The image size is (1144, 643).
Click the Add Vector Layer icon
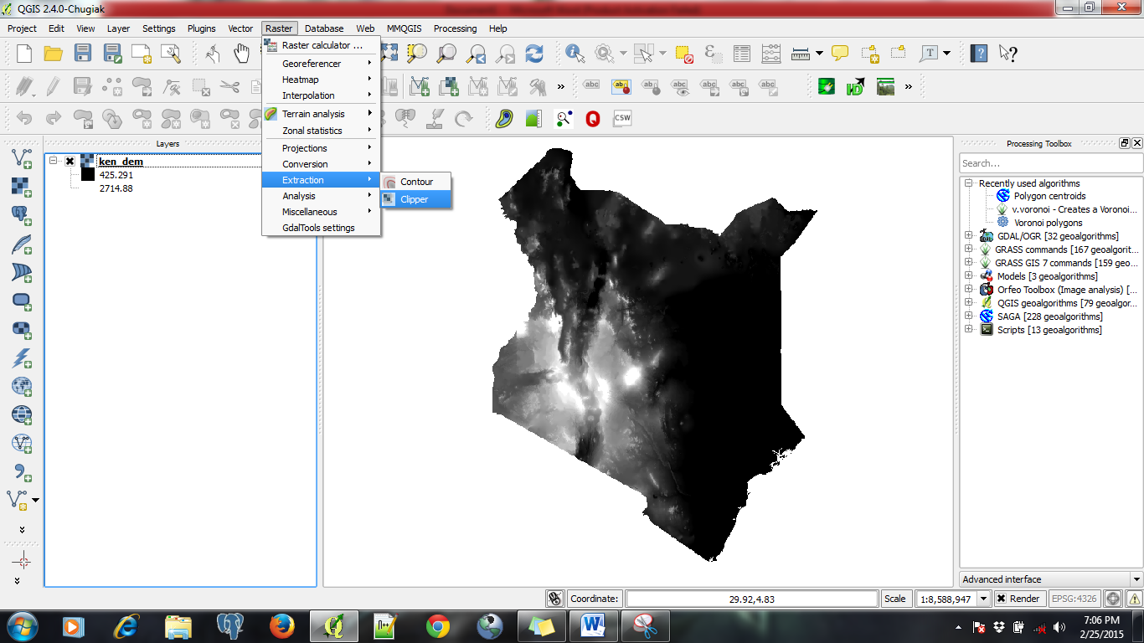(x=22, y=157)
